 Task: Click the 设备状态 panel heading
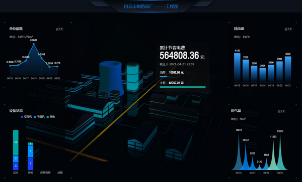tap(16, 111)
